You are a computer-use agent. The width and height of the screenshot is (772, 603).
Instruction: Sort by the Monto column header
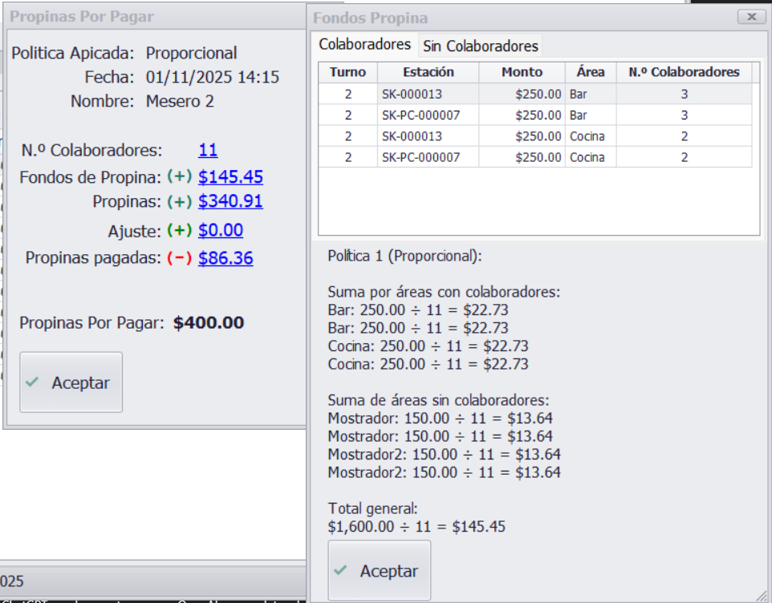[522, 72]
